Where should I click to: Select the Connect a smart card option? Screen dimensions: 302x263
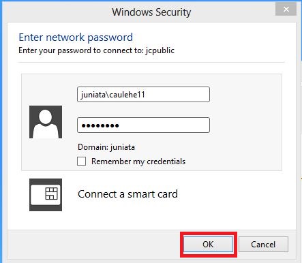(127, 194)
